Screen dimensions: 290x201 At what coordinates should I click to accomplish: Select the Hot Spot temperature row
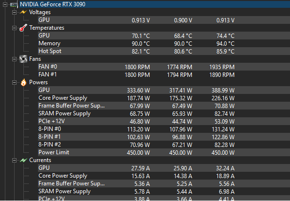point(164,51)
